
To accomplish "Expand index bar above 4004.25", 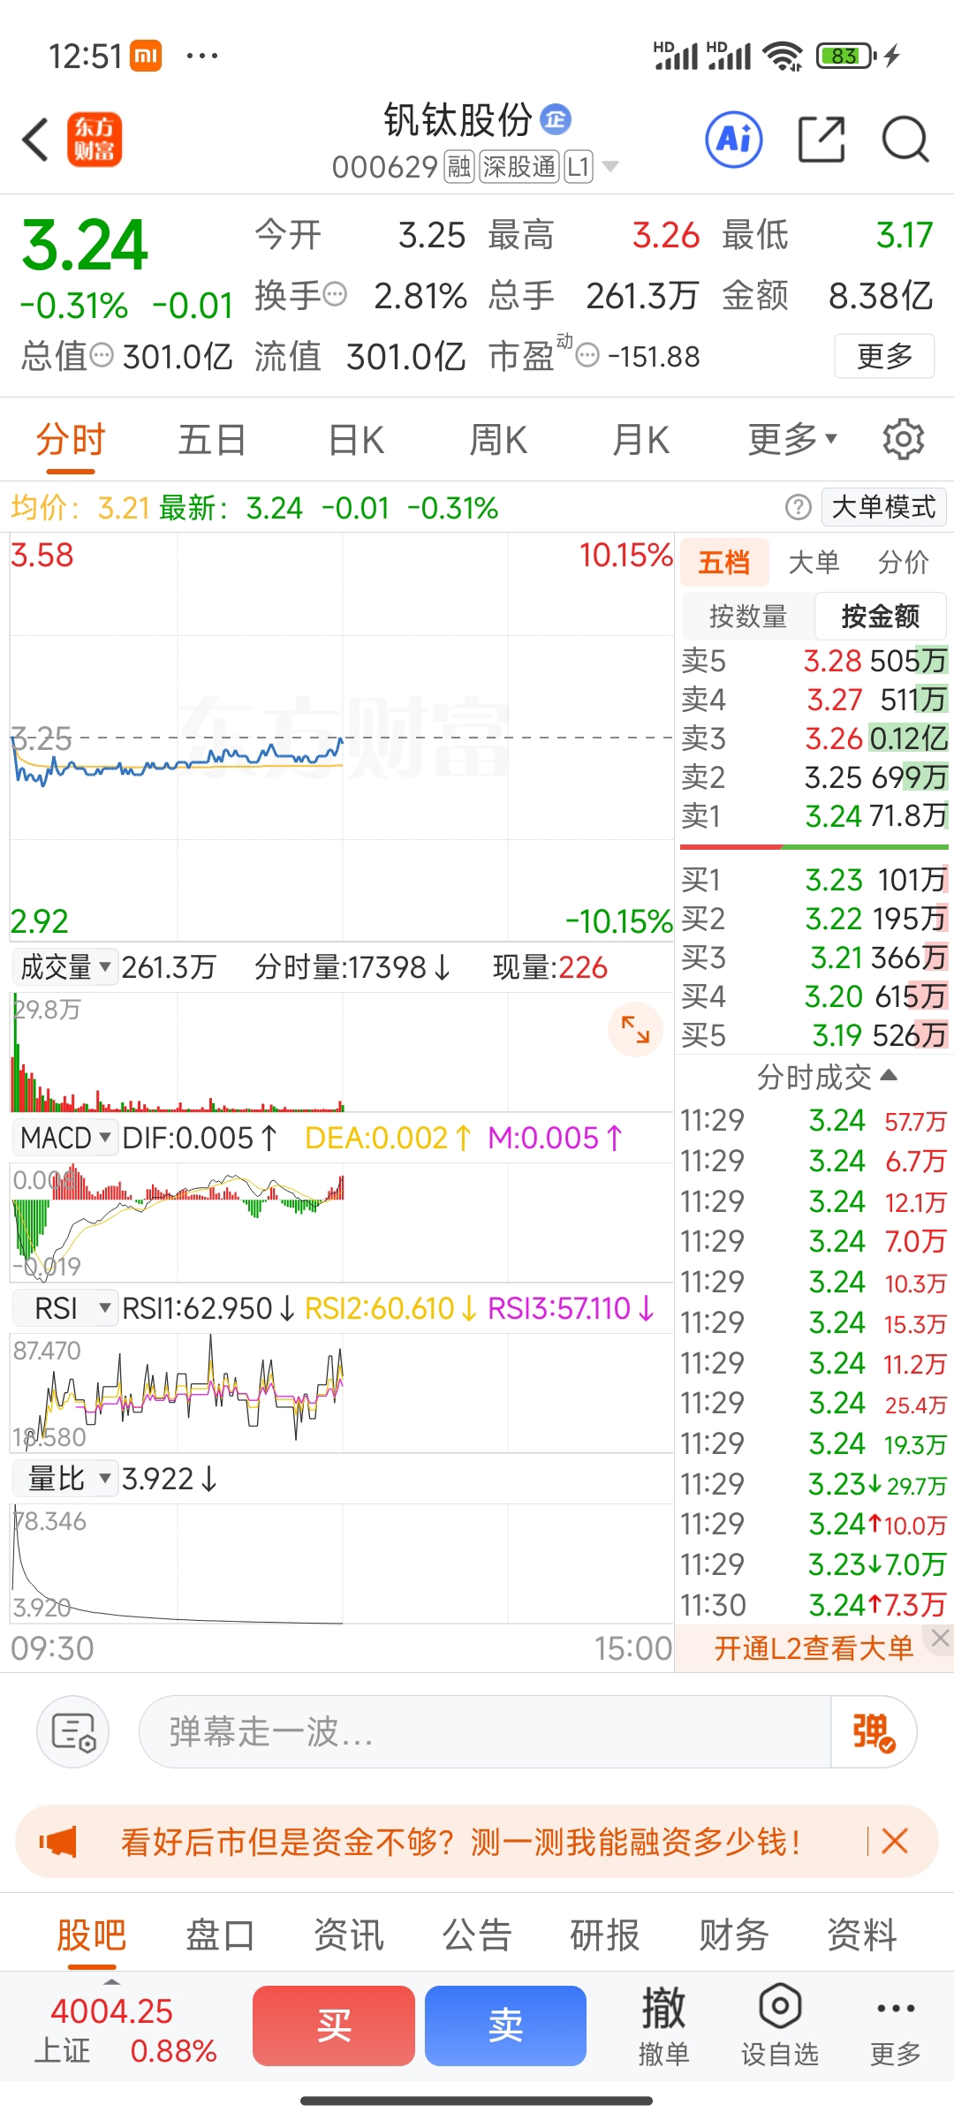I will tap(111, 1980).
